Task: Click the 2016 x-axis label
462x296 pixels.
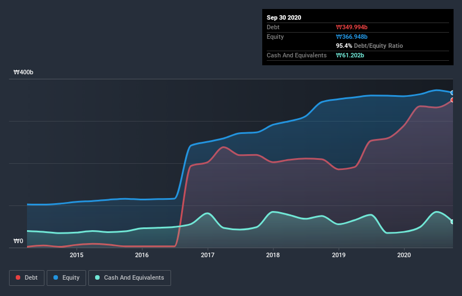Action: (142, 255)
